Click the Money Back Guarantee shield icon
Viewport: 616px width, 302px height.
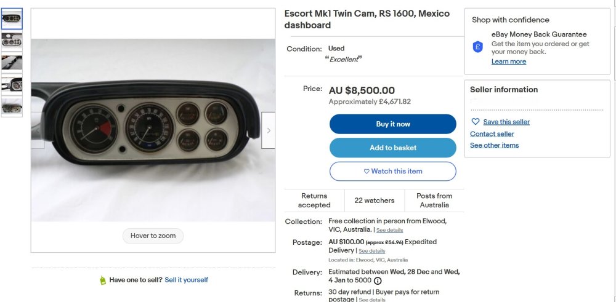(478, 47)
